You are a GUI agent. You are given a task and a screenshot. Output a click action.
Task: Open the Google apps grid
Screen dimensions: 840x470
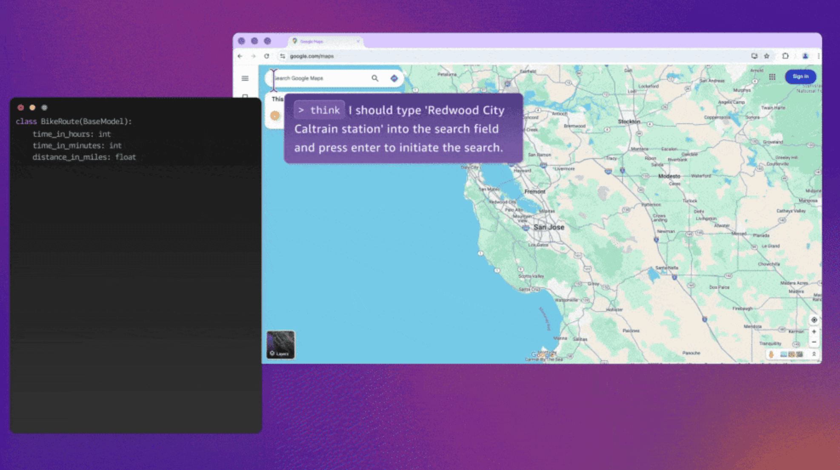[772, 77]
